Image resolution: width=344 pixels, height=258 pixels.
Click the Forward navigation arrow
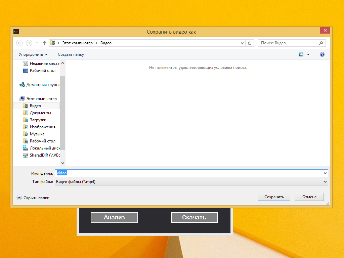click(29, 43)
